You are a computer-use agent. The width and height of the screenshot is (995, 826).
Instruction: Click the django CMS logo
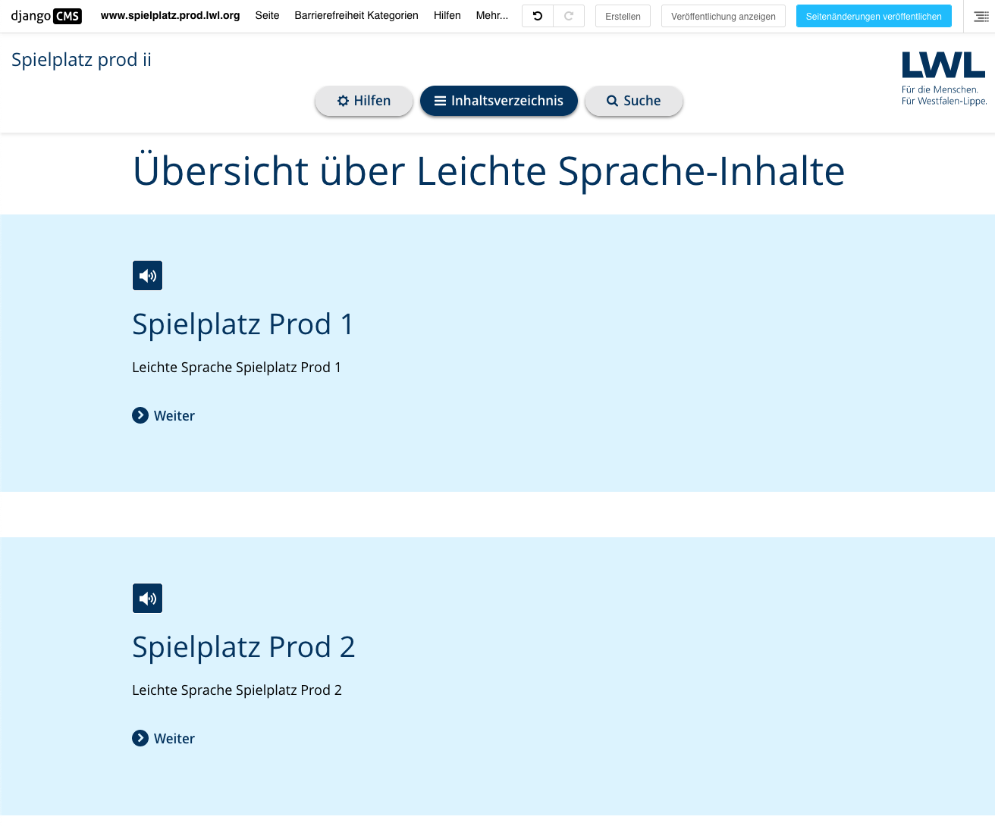[x=46, y=16]
